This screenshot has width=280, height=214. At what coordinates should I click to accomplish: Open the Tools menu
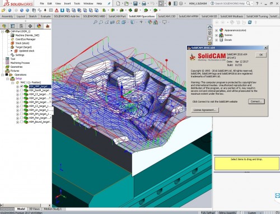pyautogui.click(x=77, y=3)
